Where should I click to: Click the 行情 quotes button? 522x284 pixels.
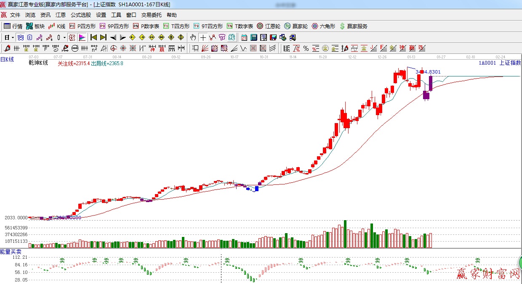pyautogui.click(x=13, y=26)
